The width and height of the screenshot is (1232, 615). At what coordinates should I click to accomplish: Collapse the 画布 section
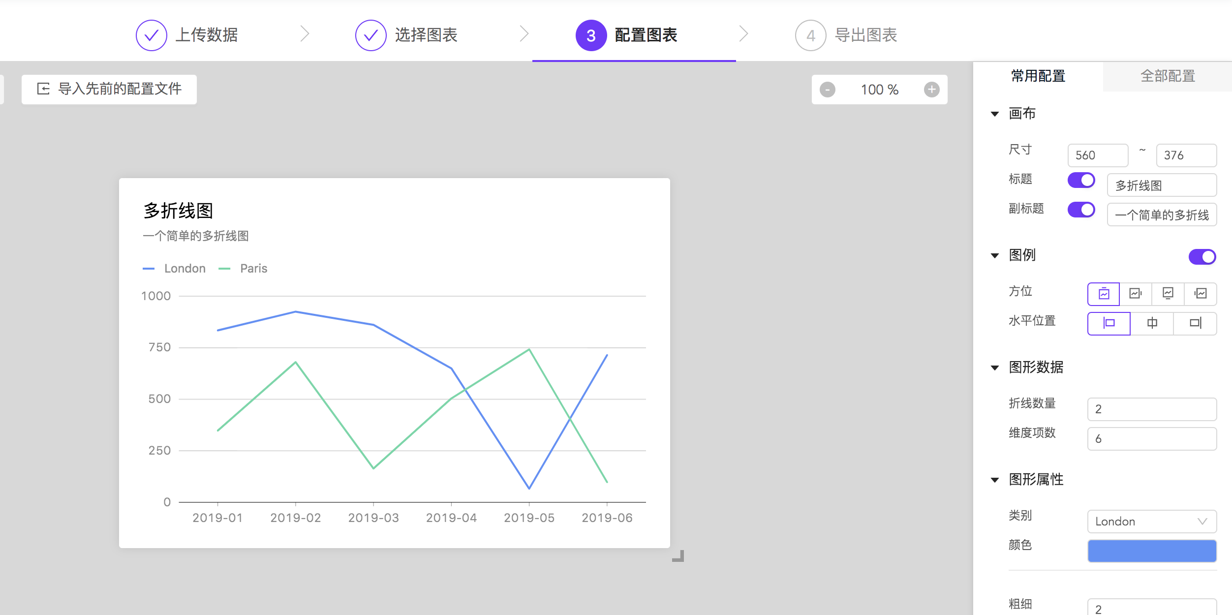click(x=995, y=114)
